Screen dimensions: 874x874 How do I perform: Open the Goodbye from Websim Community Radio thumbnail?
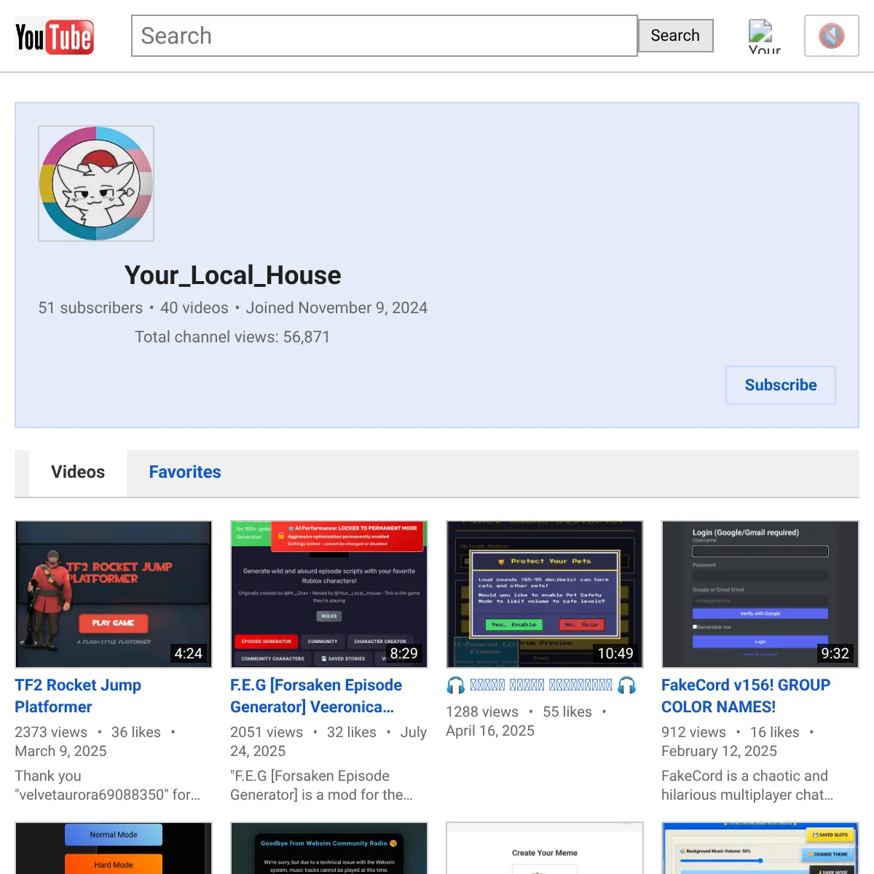(x=329, y=849)
